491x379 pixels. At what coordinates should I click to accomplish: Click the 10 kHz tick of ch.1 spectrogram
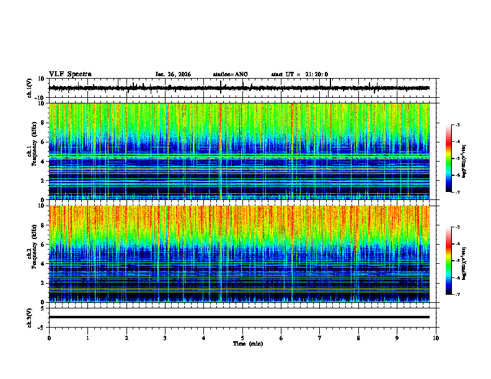coord(42,103)
